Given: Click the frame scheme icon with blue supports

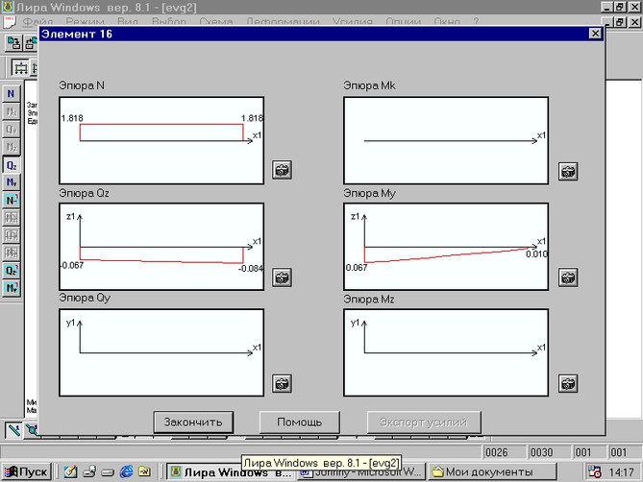Looking at the screenshot, I should tap(19, 68).
